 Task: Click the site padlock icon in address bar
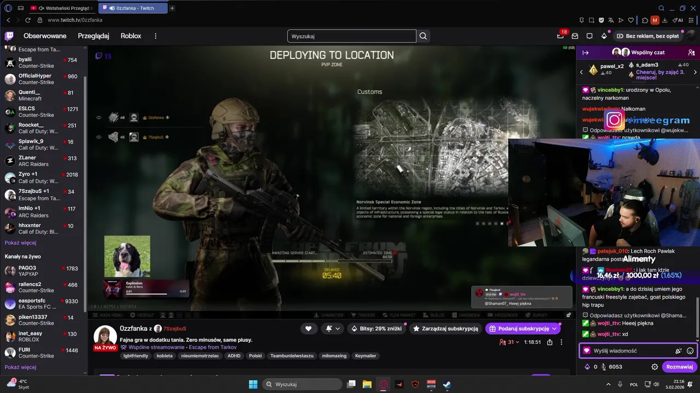pos(39,20)
